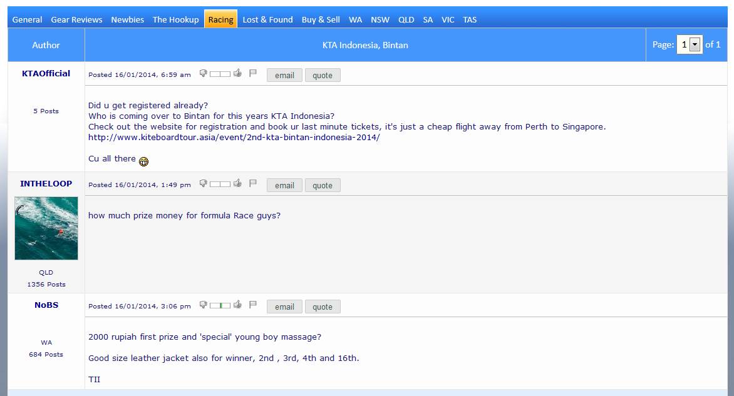Image resolution: width=734 pixels, height=396 pixels.
Task: Thumbs down INTHELOOP's post
Action: tap(203, 184)
